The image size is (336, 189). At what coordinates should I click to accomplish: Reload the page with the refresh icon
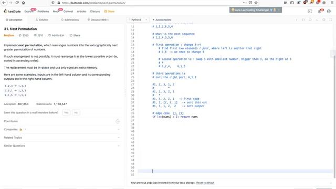tap(17, 3)
